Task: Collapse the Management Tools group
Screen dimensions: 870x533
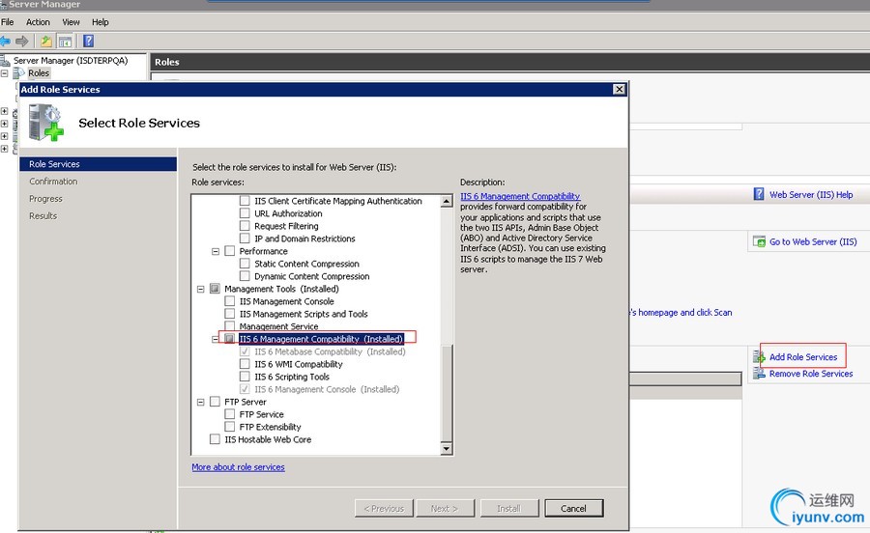Action: [201, 289]
